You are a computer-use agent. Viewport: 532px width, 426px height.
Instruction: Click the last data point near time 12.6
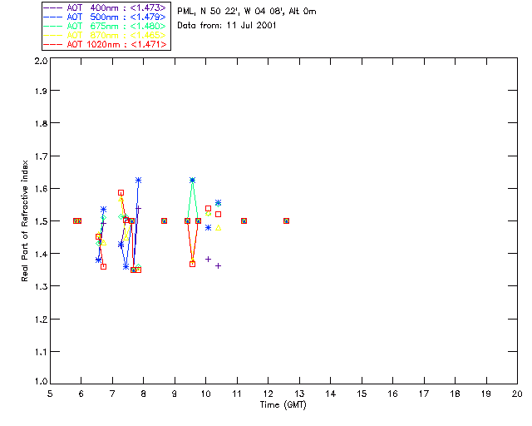tap(286, 220)
